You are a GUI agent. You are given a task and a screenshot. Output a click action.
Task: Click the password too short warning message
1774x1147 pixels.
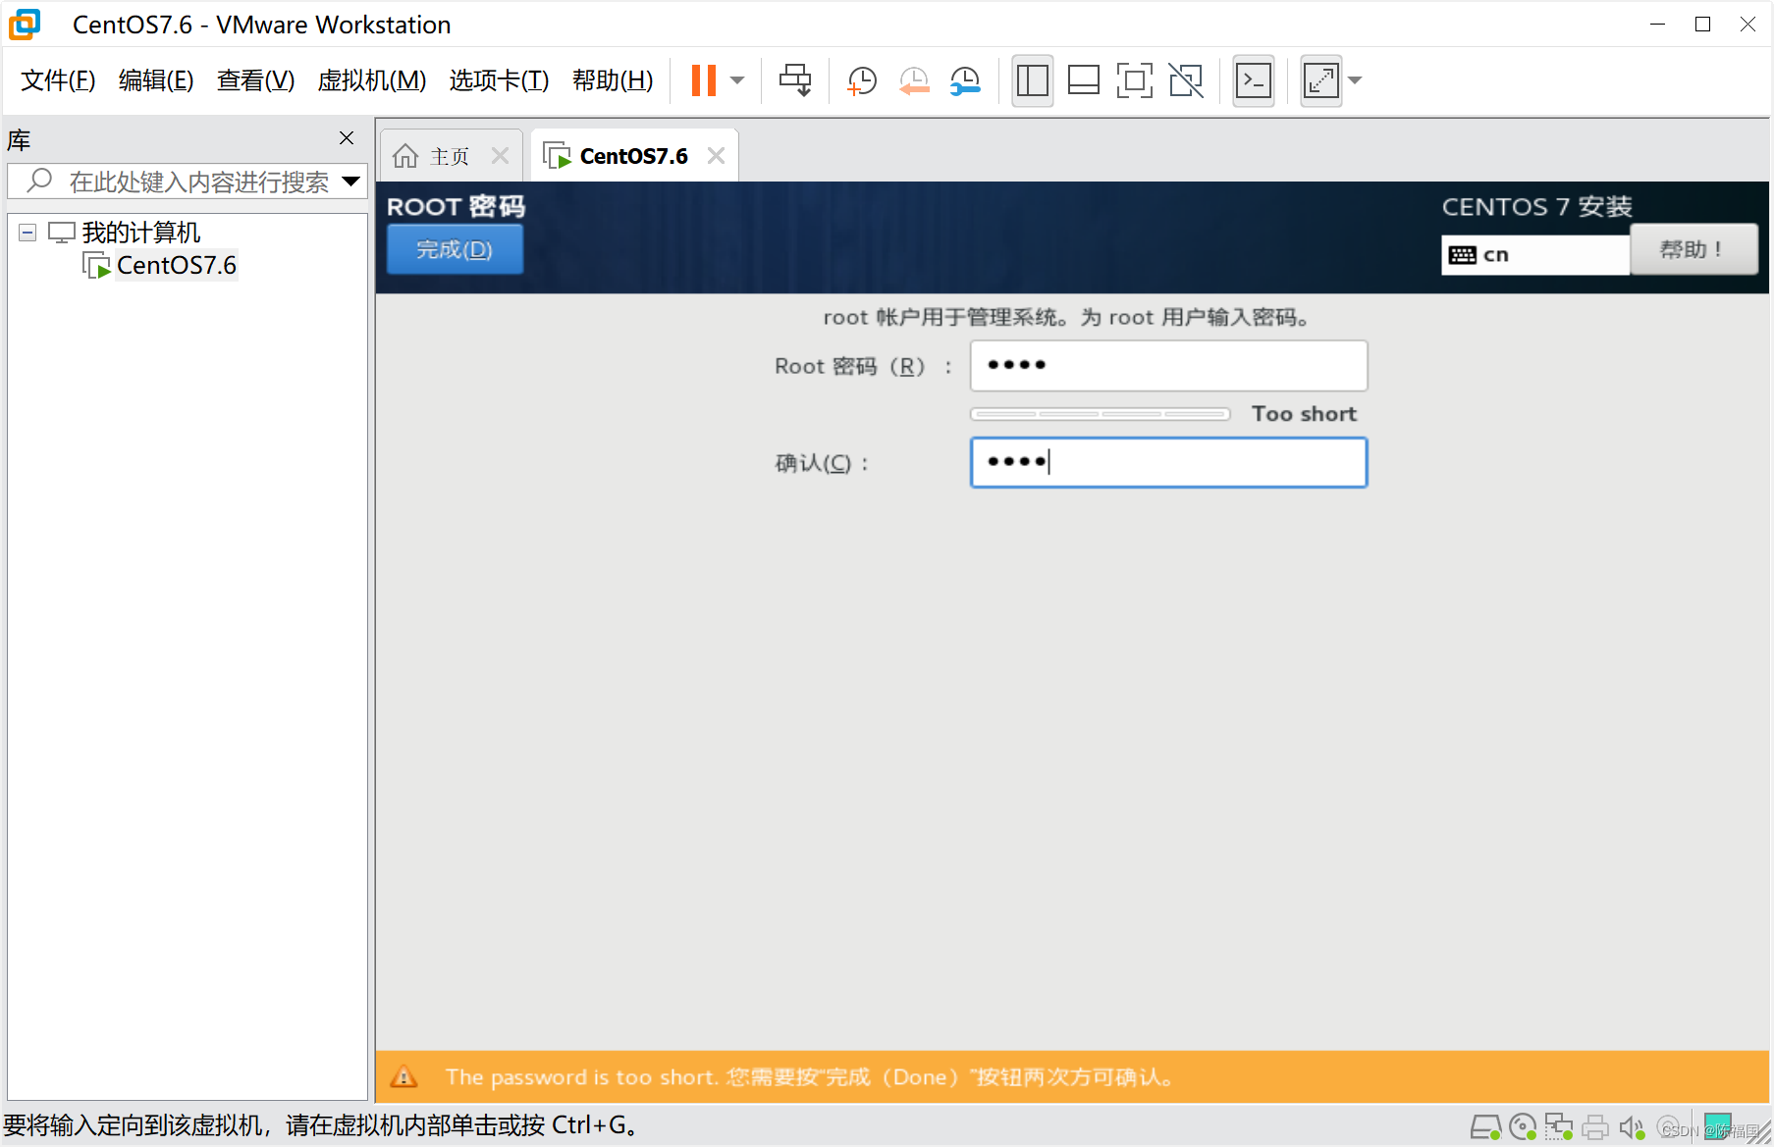pos(809,1077)
